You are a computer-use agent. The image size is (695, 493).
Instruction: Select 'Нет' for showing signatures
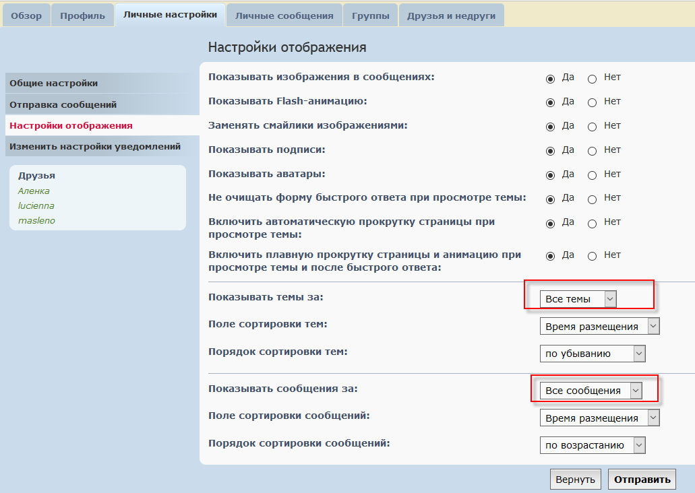pyautogui.click(x=593, y=151)
